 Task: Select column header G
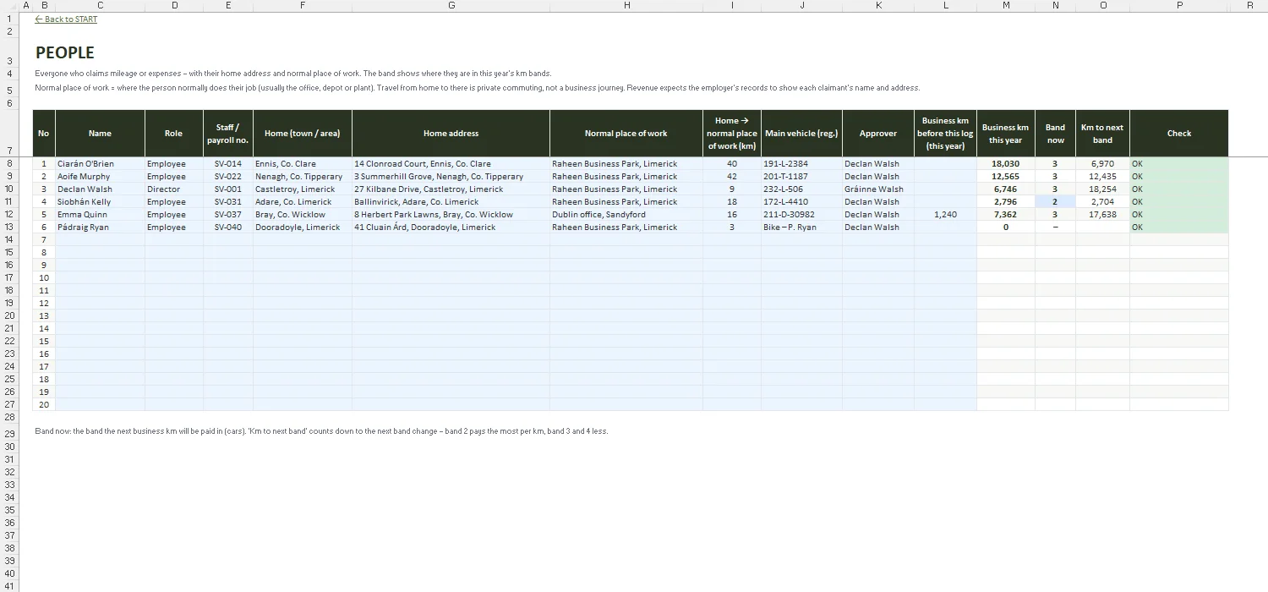coord(451,5)
